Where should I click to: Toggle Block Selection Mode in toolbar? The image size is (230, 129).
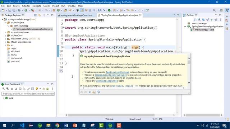[90, 10]
